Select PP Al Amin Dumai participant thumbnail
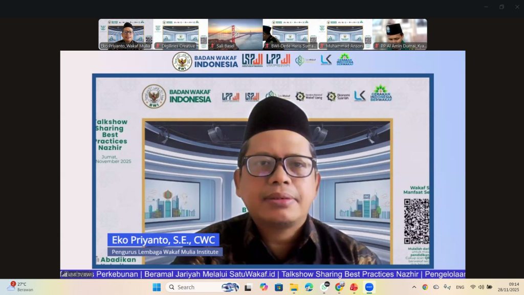 click(400, 34)
